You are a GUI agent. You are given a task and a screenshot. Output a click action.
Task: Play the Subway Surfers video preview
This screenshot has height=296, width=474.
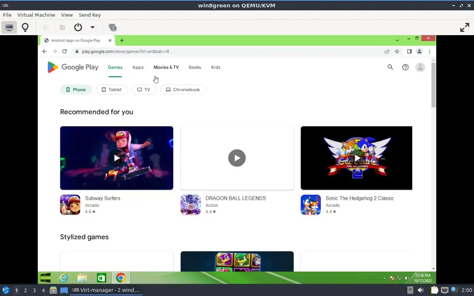[x=117, y=158]
